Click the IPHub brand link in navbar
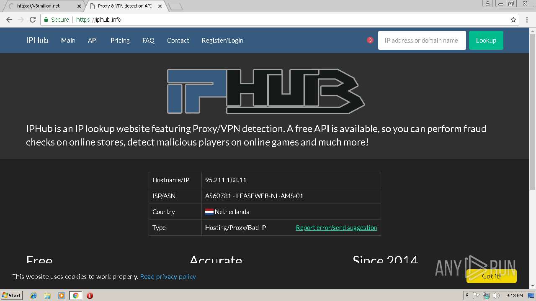536x301 pixels. click(37, 41)
